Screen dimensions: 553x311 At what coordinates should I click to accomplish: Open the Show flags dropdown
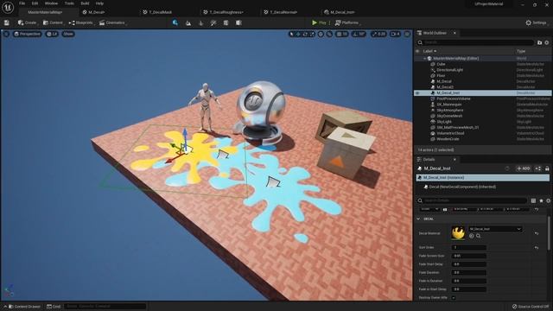point(68,34)
